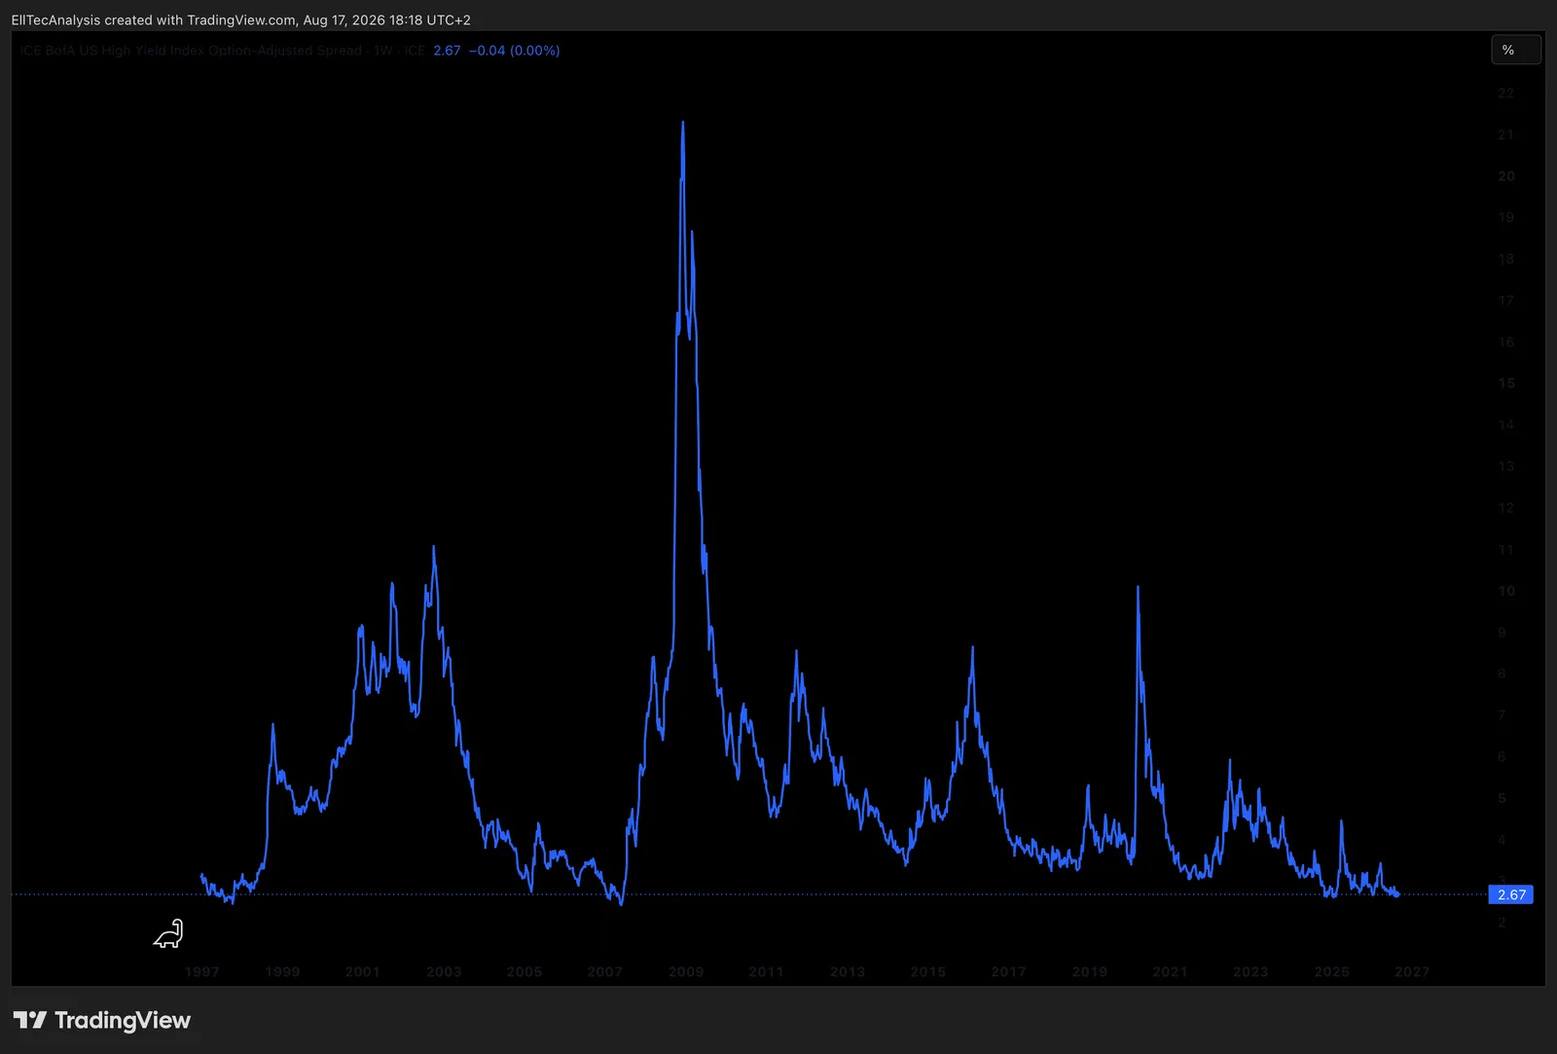Click the 2003 label on the time axis

click(x=444, y=971)
